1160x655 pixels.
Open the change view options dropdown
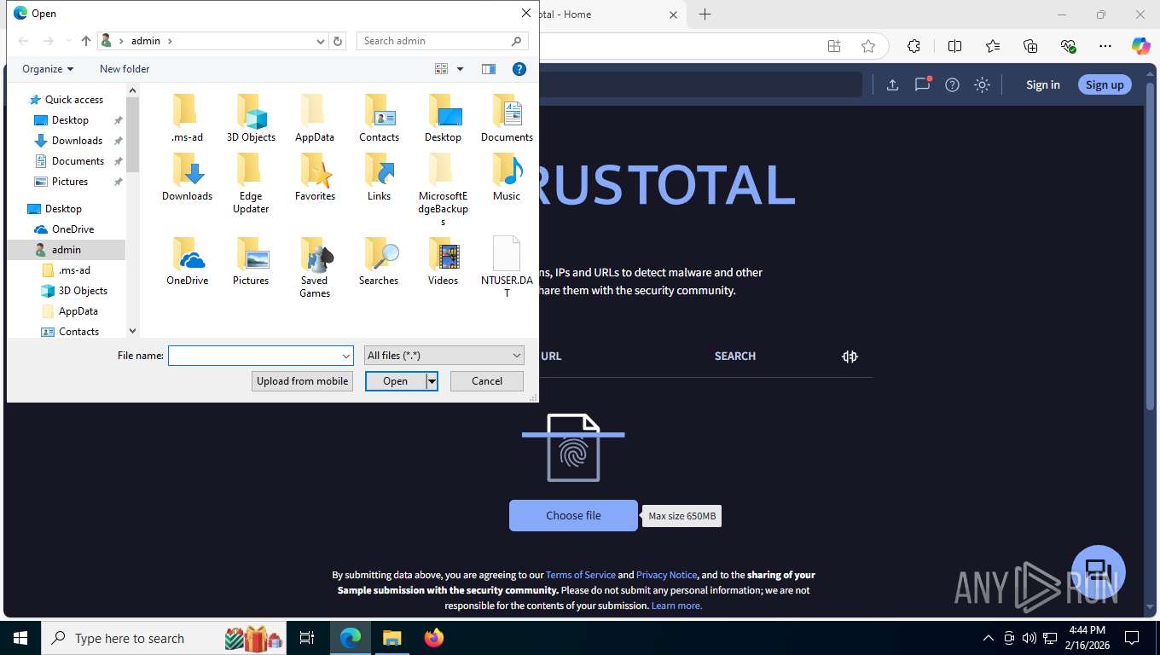tap(460, 69)
